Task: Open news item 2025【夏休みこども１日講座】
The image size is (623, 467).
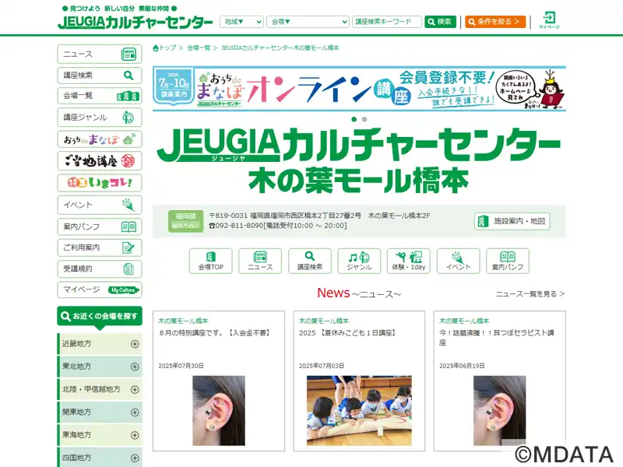Action: pos(347,333)
